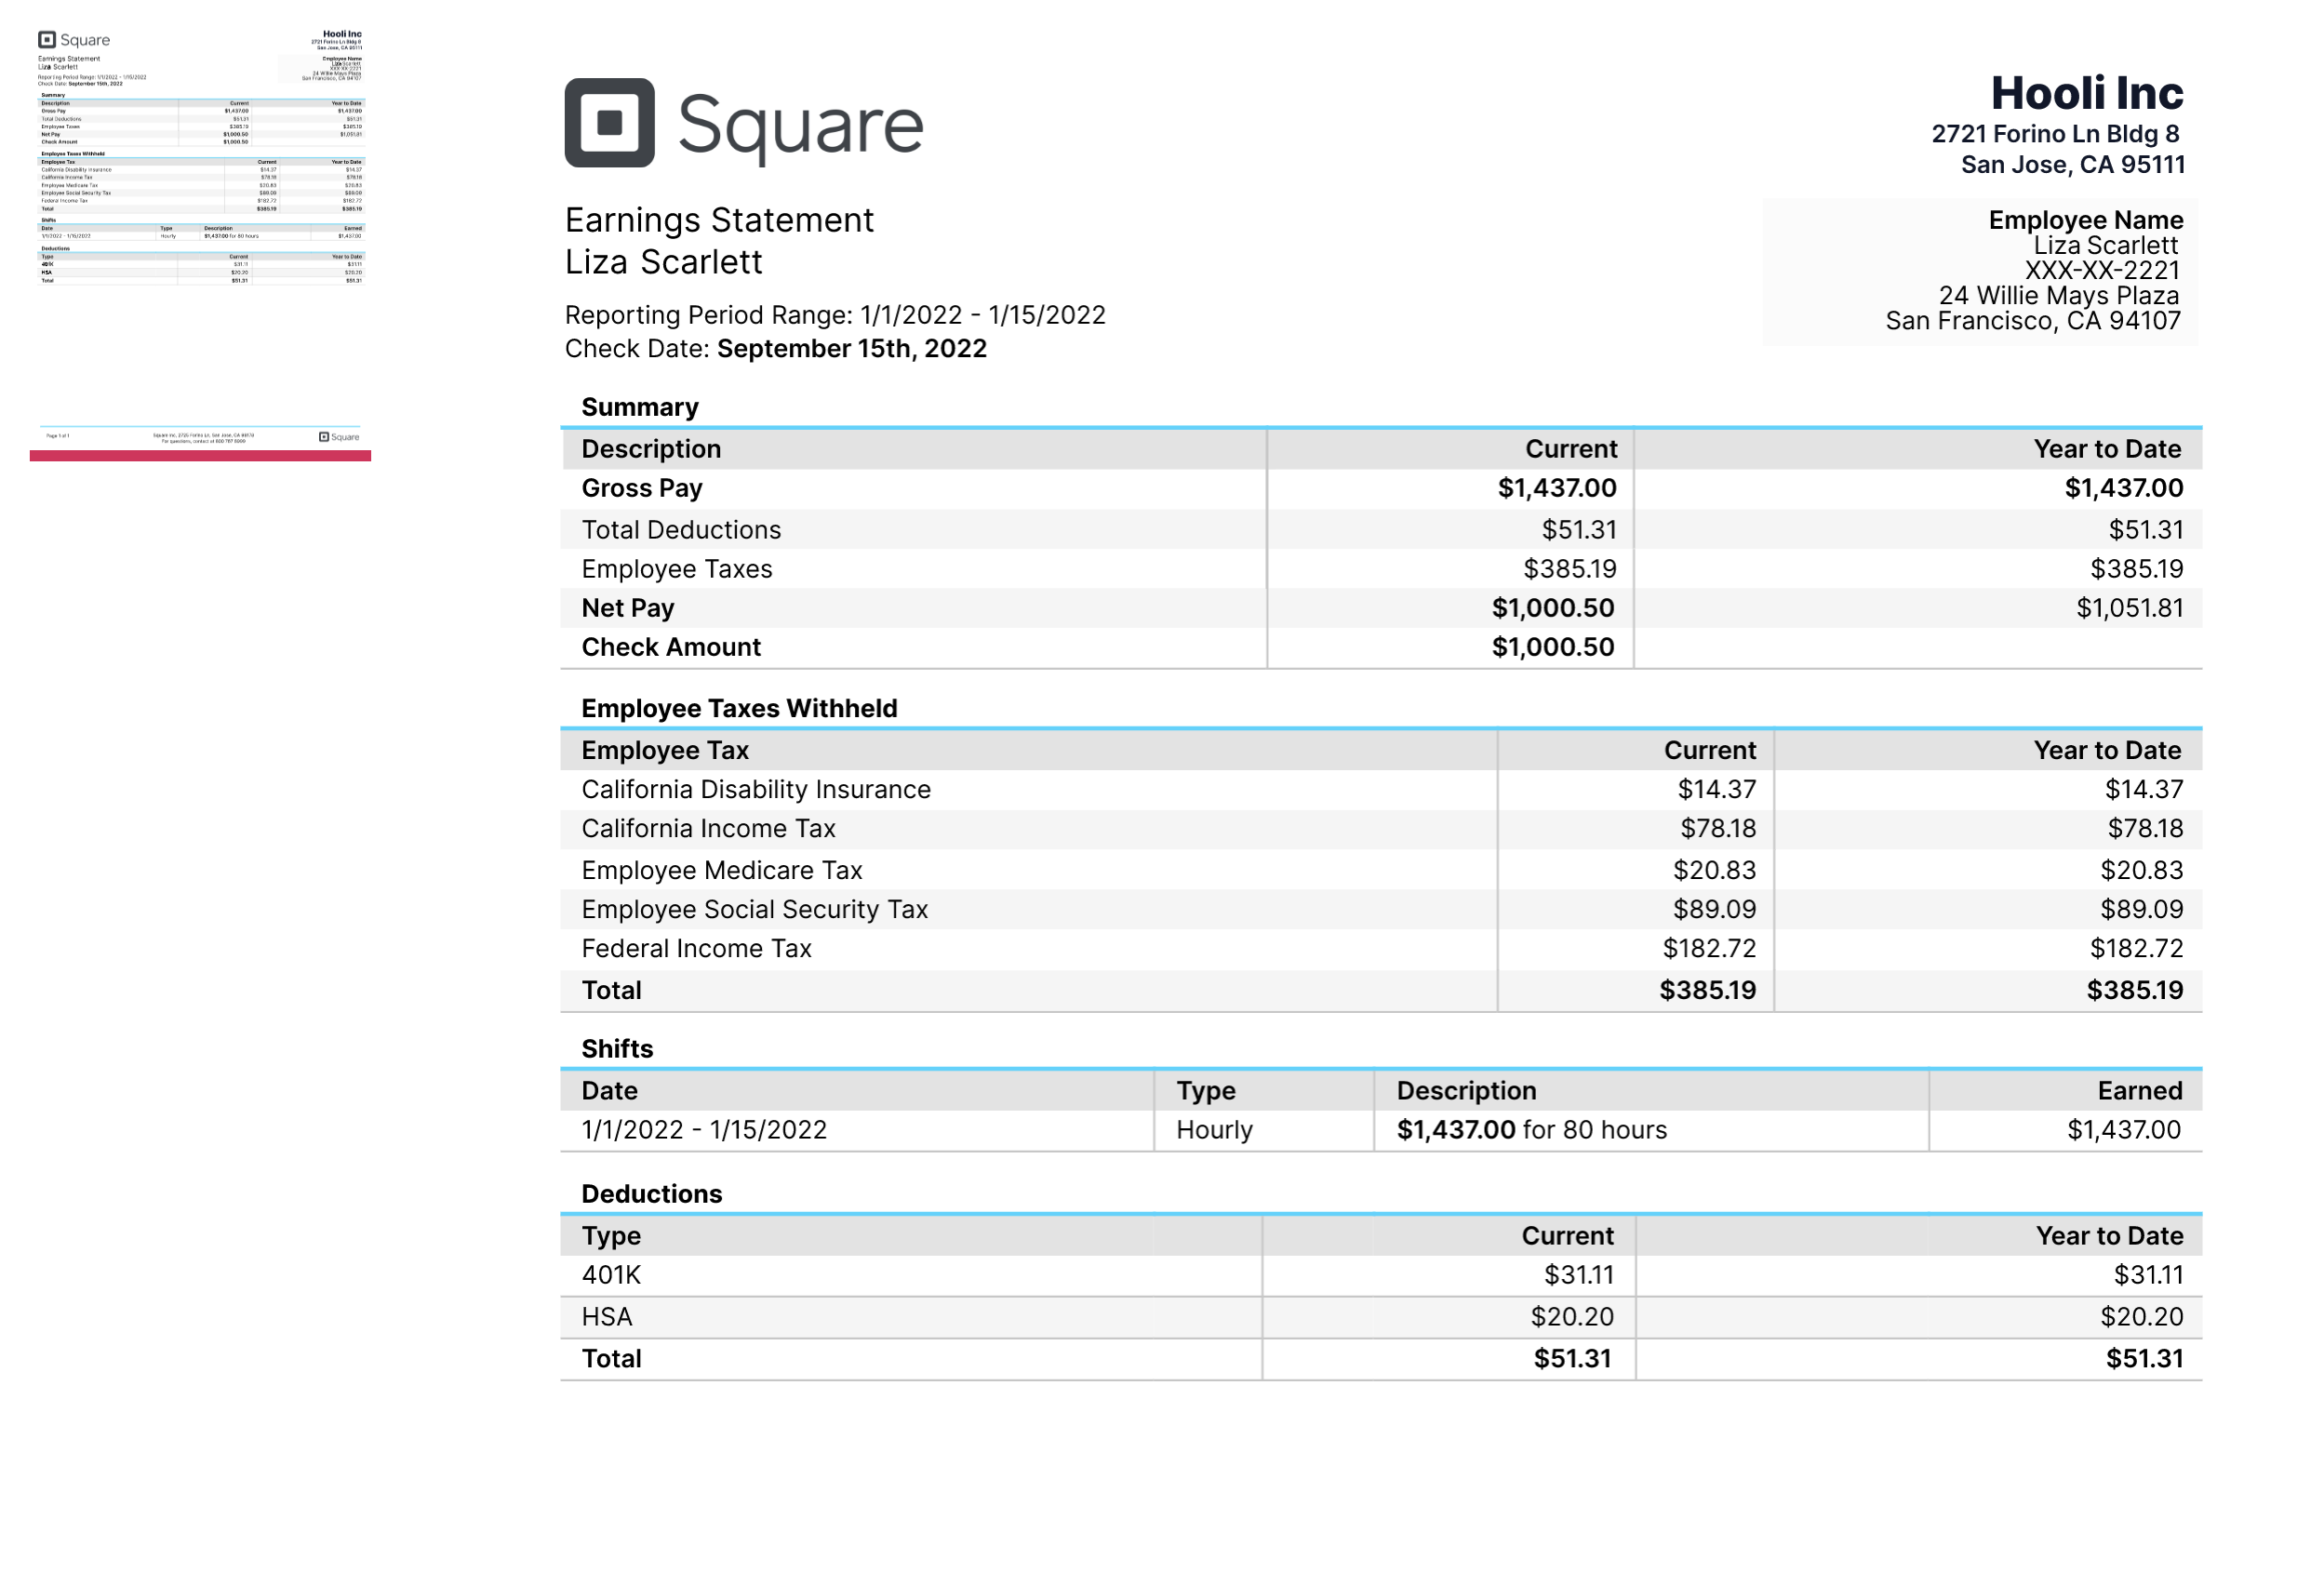Click the 'California Income Tax' row

coord(1381,829)
